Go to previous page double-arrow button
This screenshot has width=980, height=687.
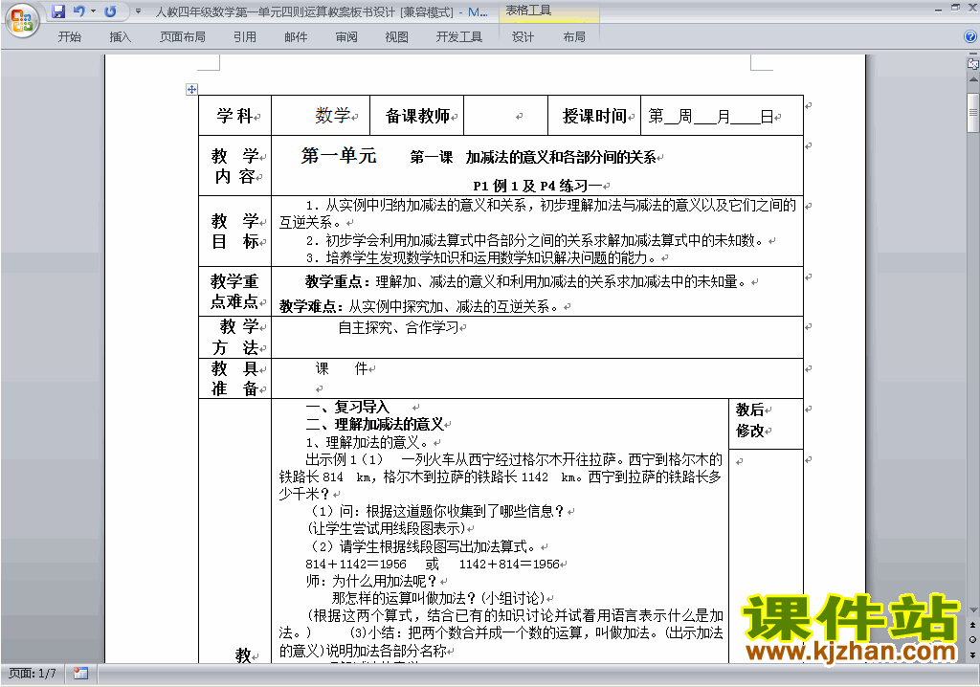point(972,625)
